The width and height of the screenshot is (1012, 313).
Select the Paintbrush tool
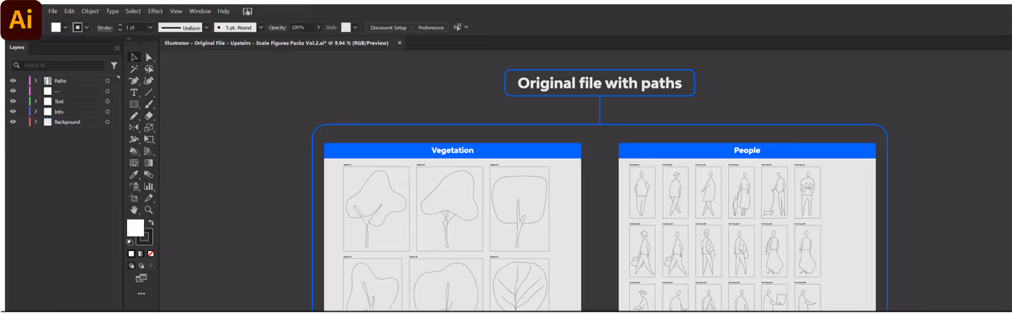pyautogui.click(x=149, y=104)
